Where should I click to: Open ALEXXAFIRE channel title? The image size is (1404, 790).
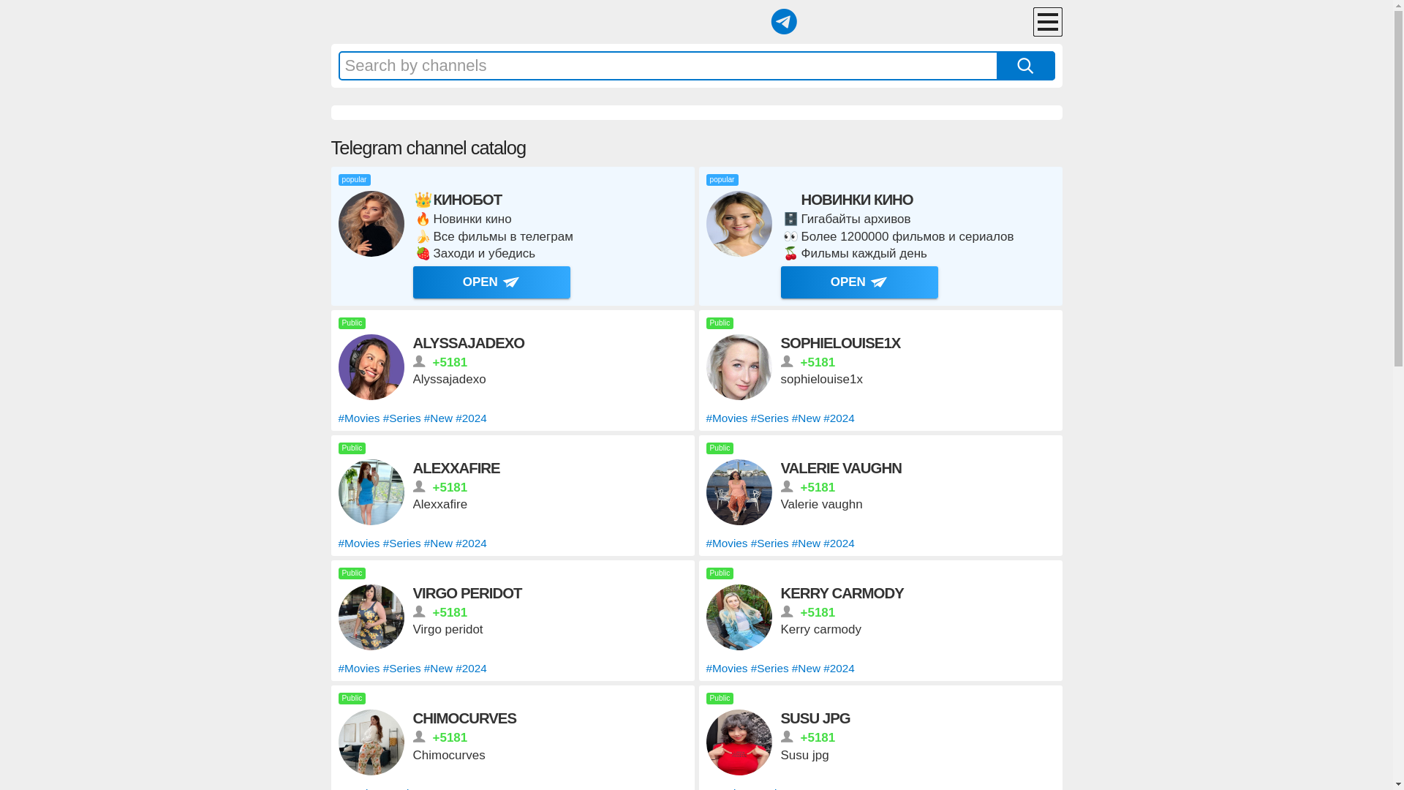click(456, 468)
